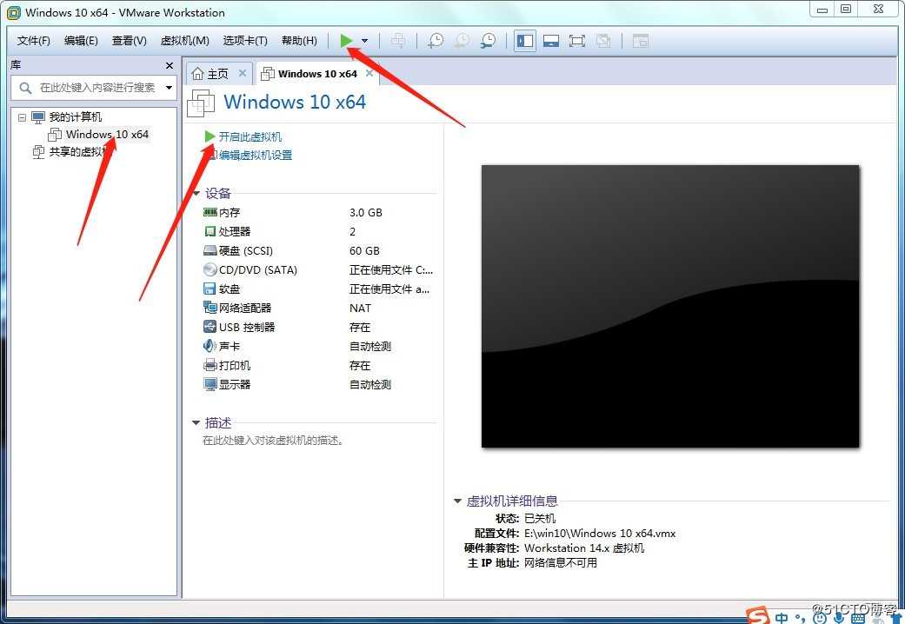Open the 帮助(H) menu
The height and width of the screenshot is (624, 905).
pyautogui.click(x=299, y=40)
